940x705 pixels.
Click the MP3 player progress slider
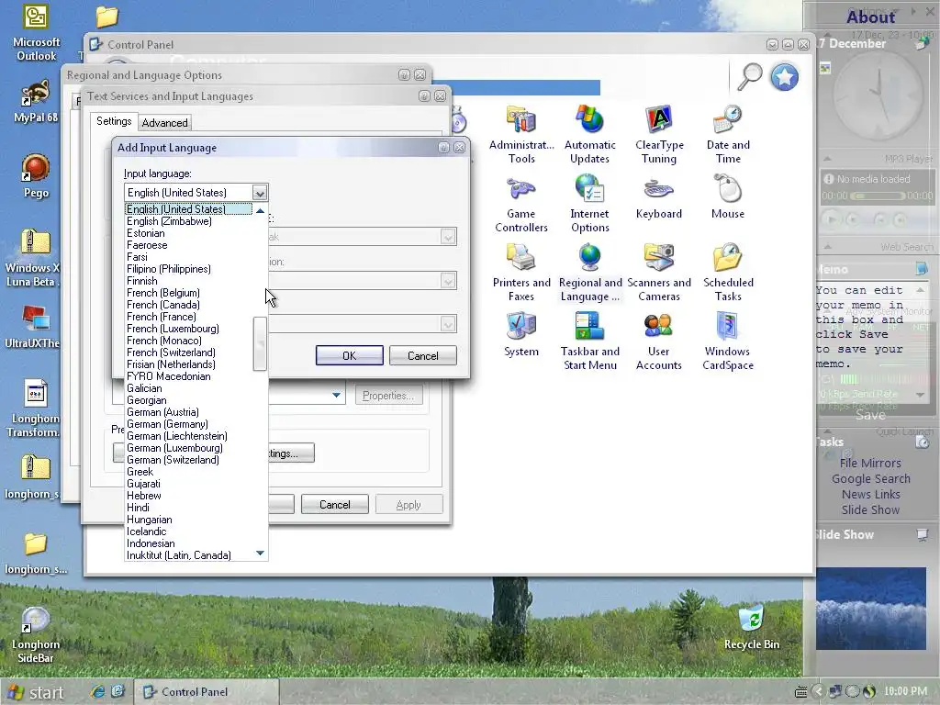[877, 196]
